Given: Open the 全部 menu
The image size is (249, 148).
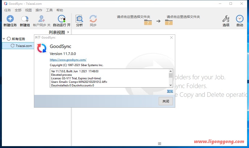Looking at the screenshot, I should (18, 10).
